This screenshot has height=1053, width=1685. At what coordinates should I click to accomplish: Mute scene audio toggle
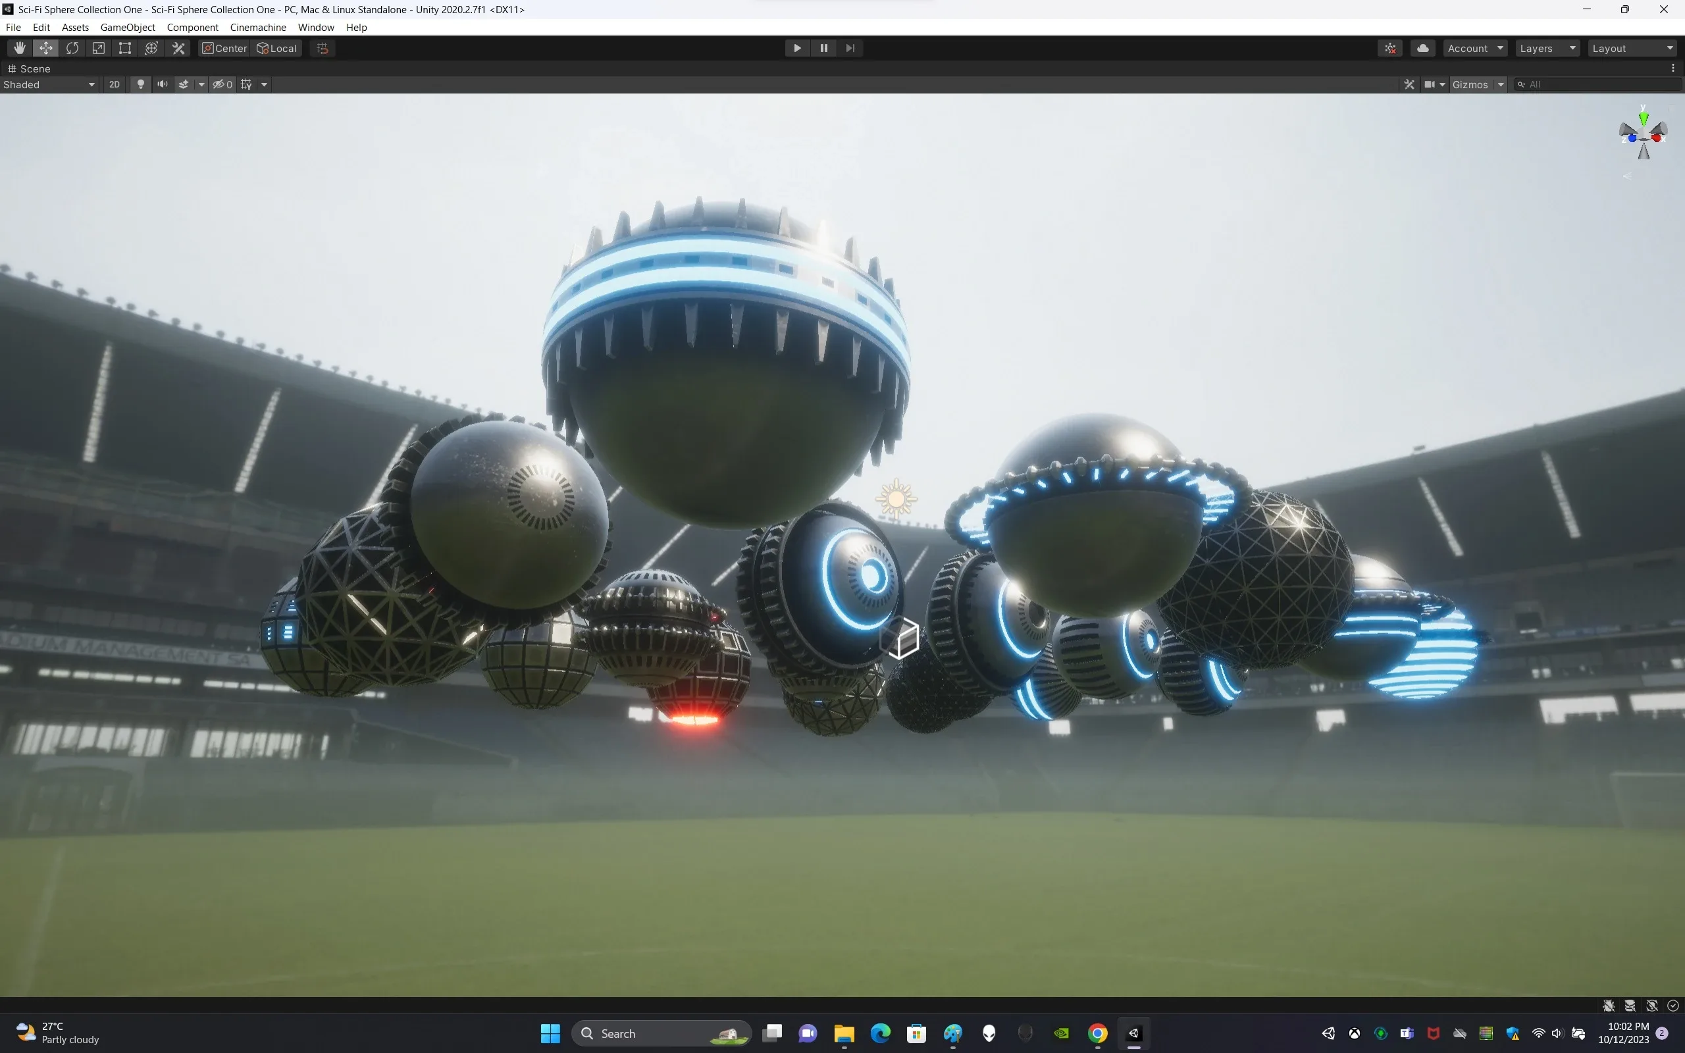click(162, 84)
